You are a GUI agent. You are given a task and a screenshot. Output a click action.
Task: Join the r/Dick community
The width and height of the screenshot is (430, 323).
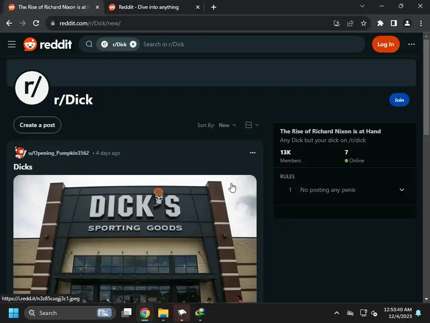click(x=399, y=100)
